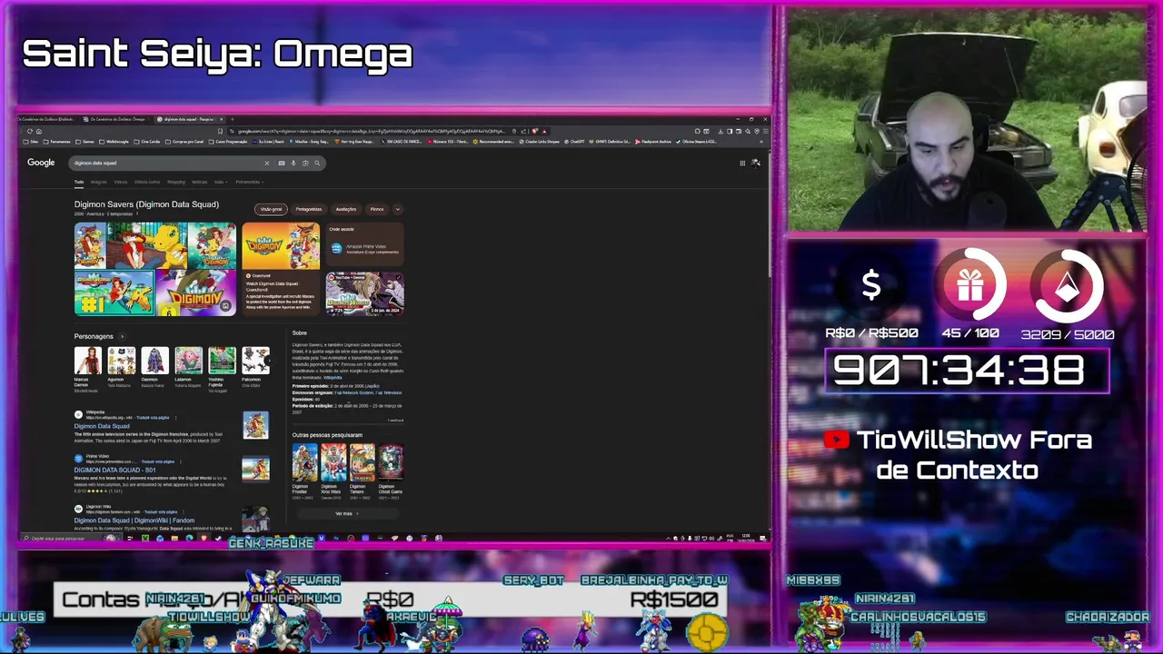
Task: Expand the Mais search filter dropdown
Action: point(221,182)
